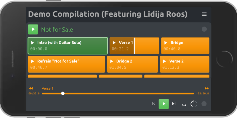Play the Verse 1 cue tile
The image size is (237, 118).
pyautogui.click(x=134, y=46)
